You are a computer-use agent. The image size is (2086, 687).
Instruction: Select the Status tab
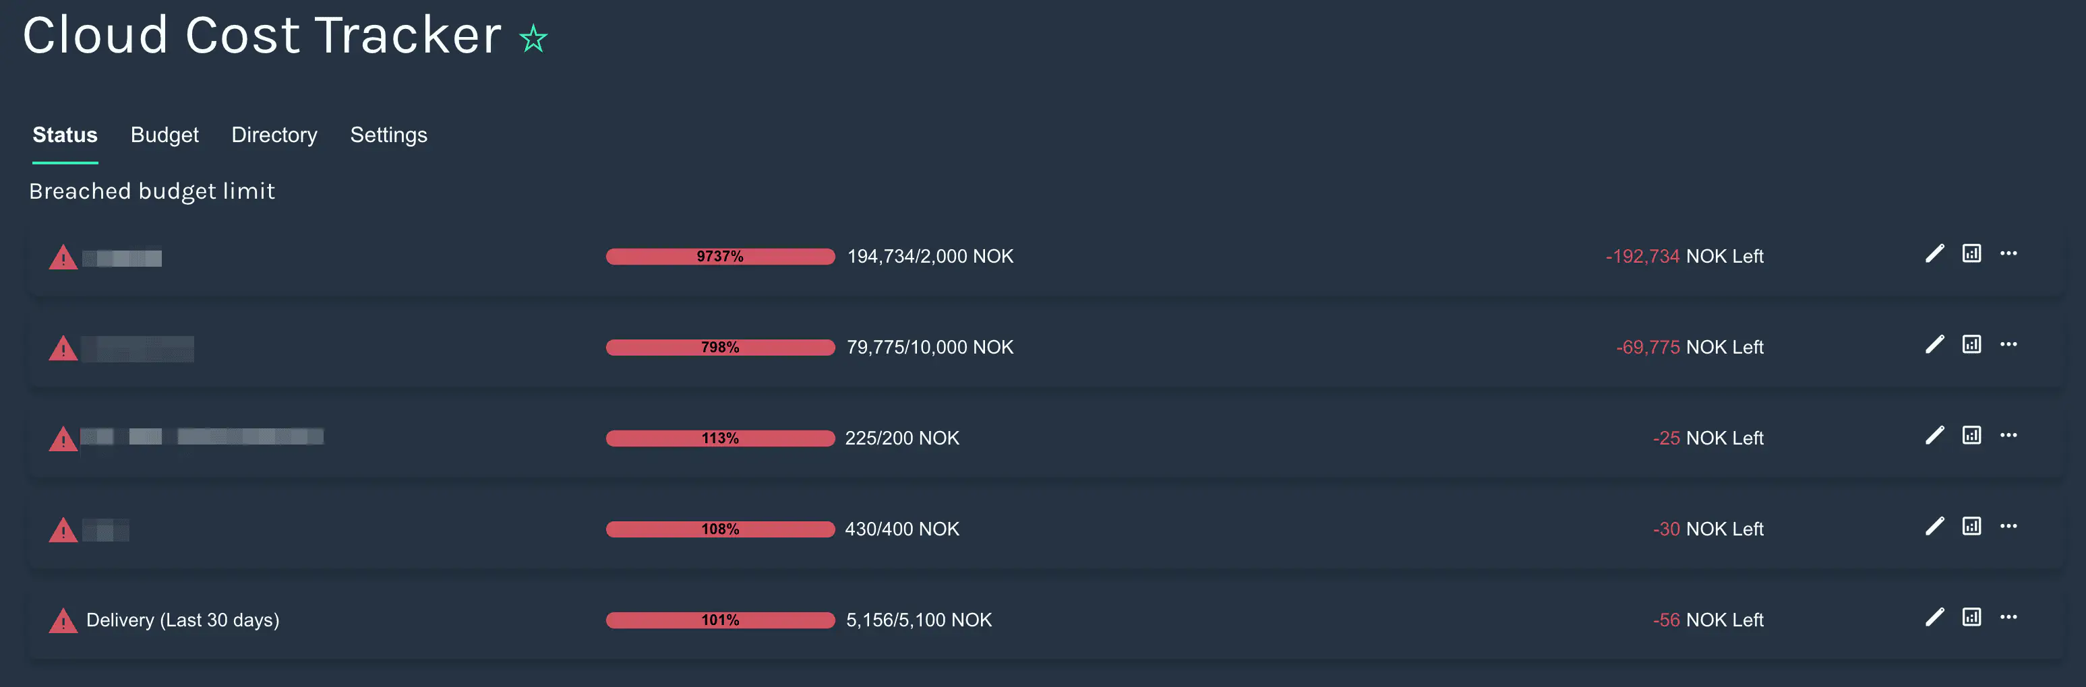coord(65,135)
